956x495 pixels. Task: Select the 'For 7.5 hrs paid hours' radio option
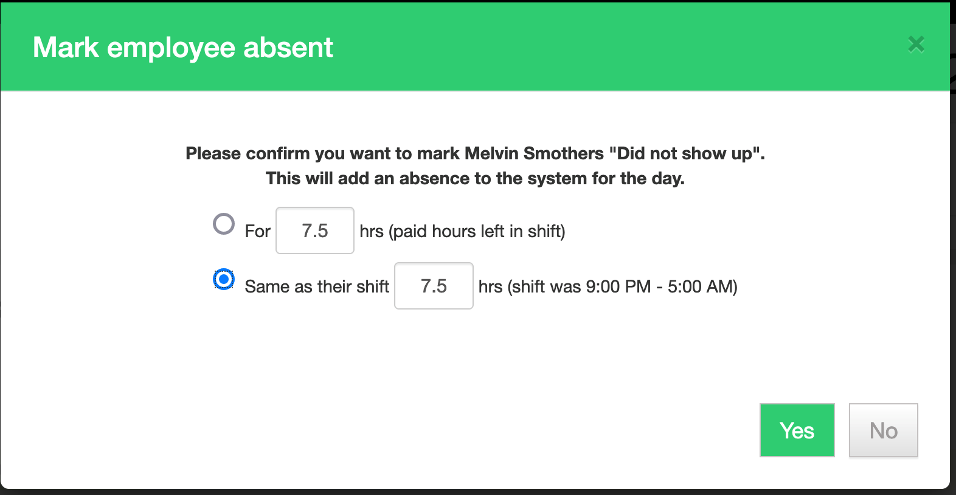tap(224, 224)
